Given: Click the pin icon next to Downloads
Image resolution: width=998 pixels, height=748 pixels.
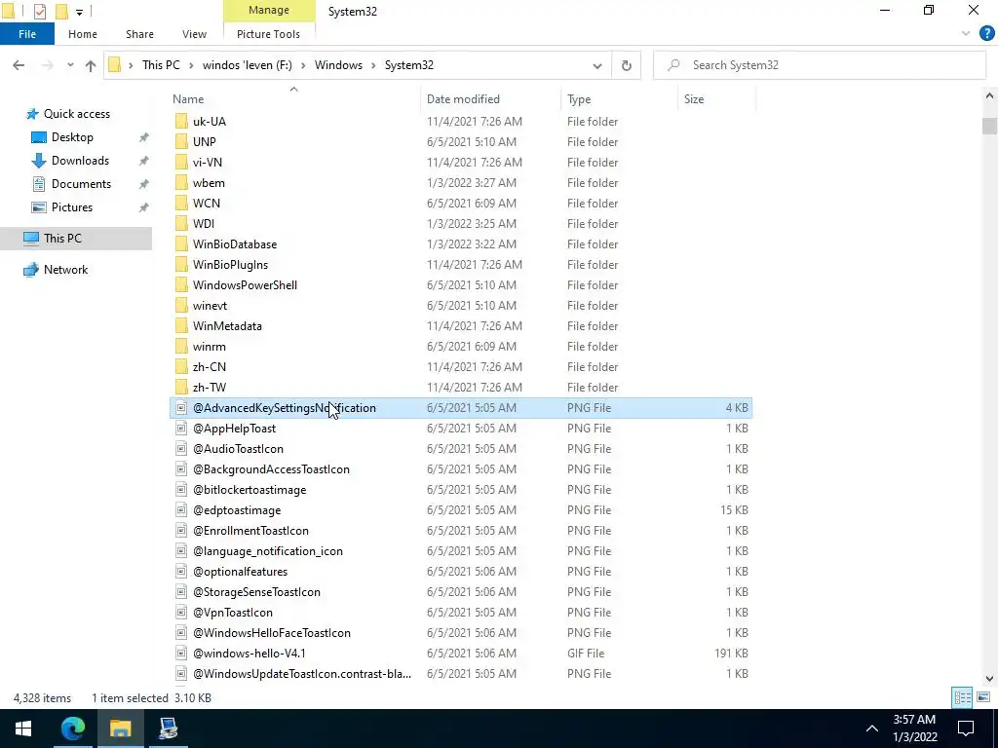Looking at the screenshot, I should click(x=144, y=161).
